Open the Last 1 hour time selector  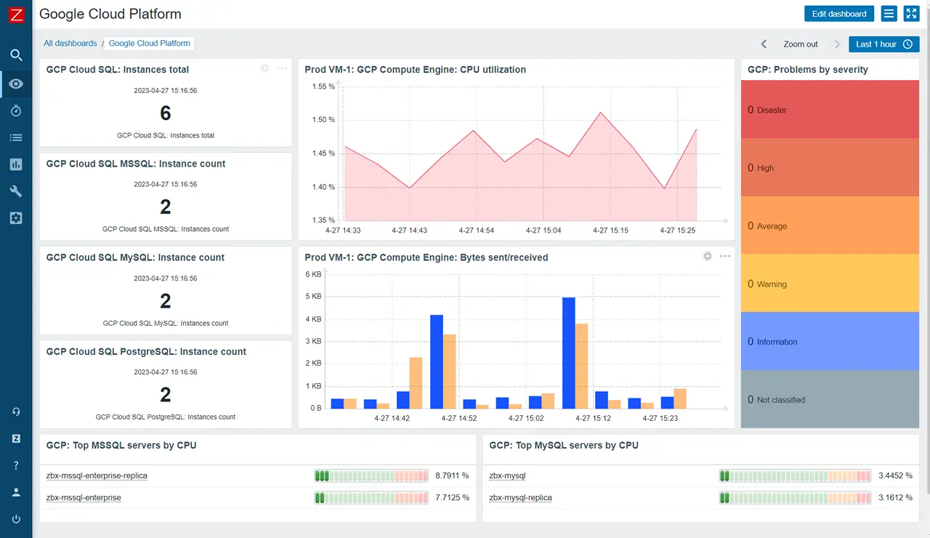click(x=883, y=44)
